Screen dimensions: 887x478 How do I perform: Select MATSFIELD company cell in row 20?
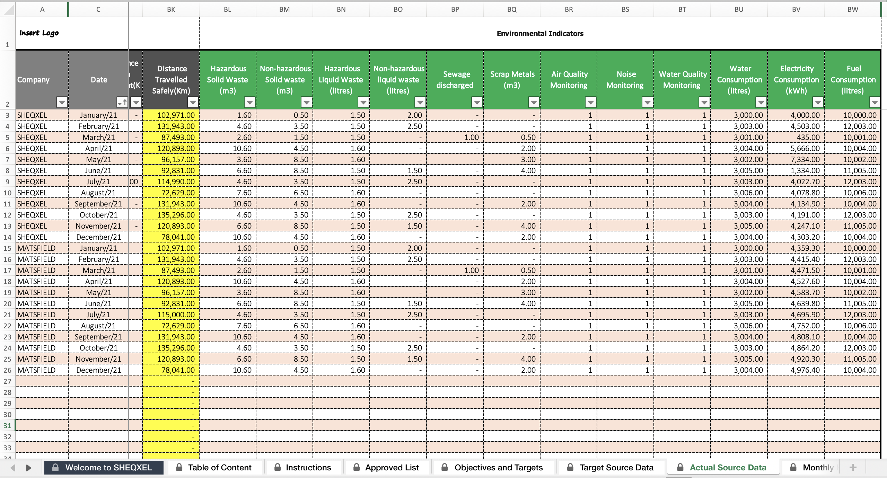(42, 303)
